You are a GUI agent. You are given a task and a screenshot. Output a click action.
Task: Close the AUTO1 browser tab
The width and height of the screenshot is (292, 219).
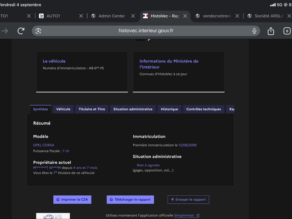pyautogui.click(x=81, y=16)
